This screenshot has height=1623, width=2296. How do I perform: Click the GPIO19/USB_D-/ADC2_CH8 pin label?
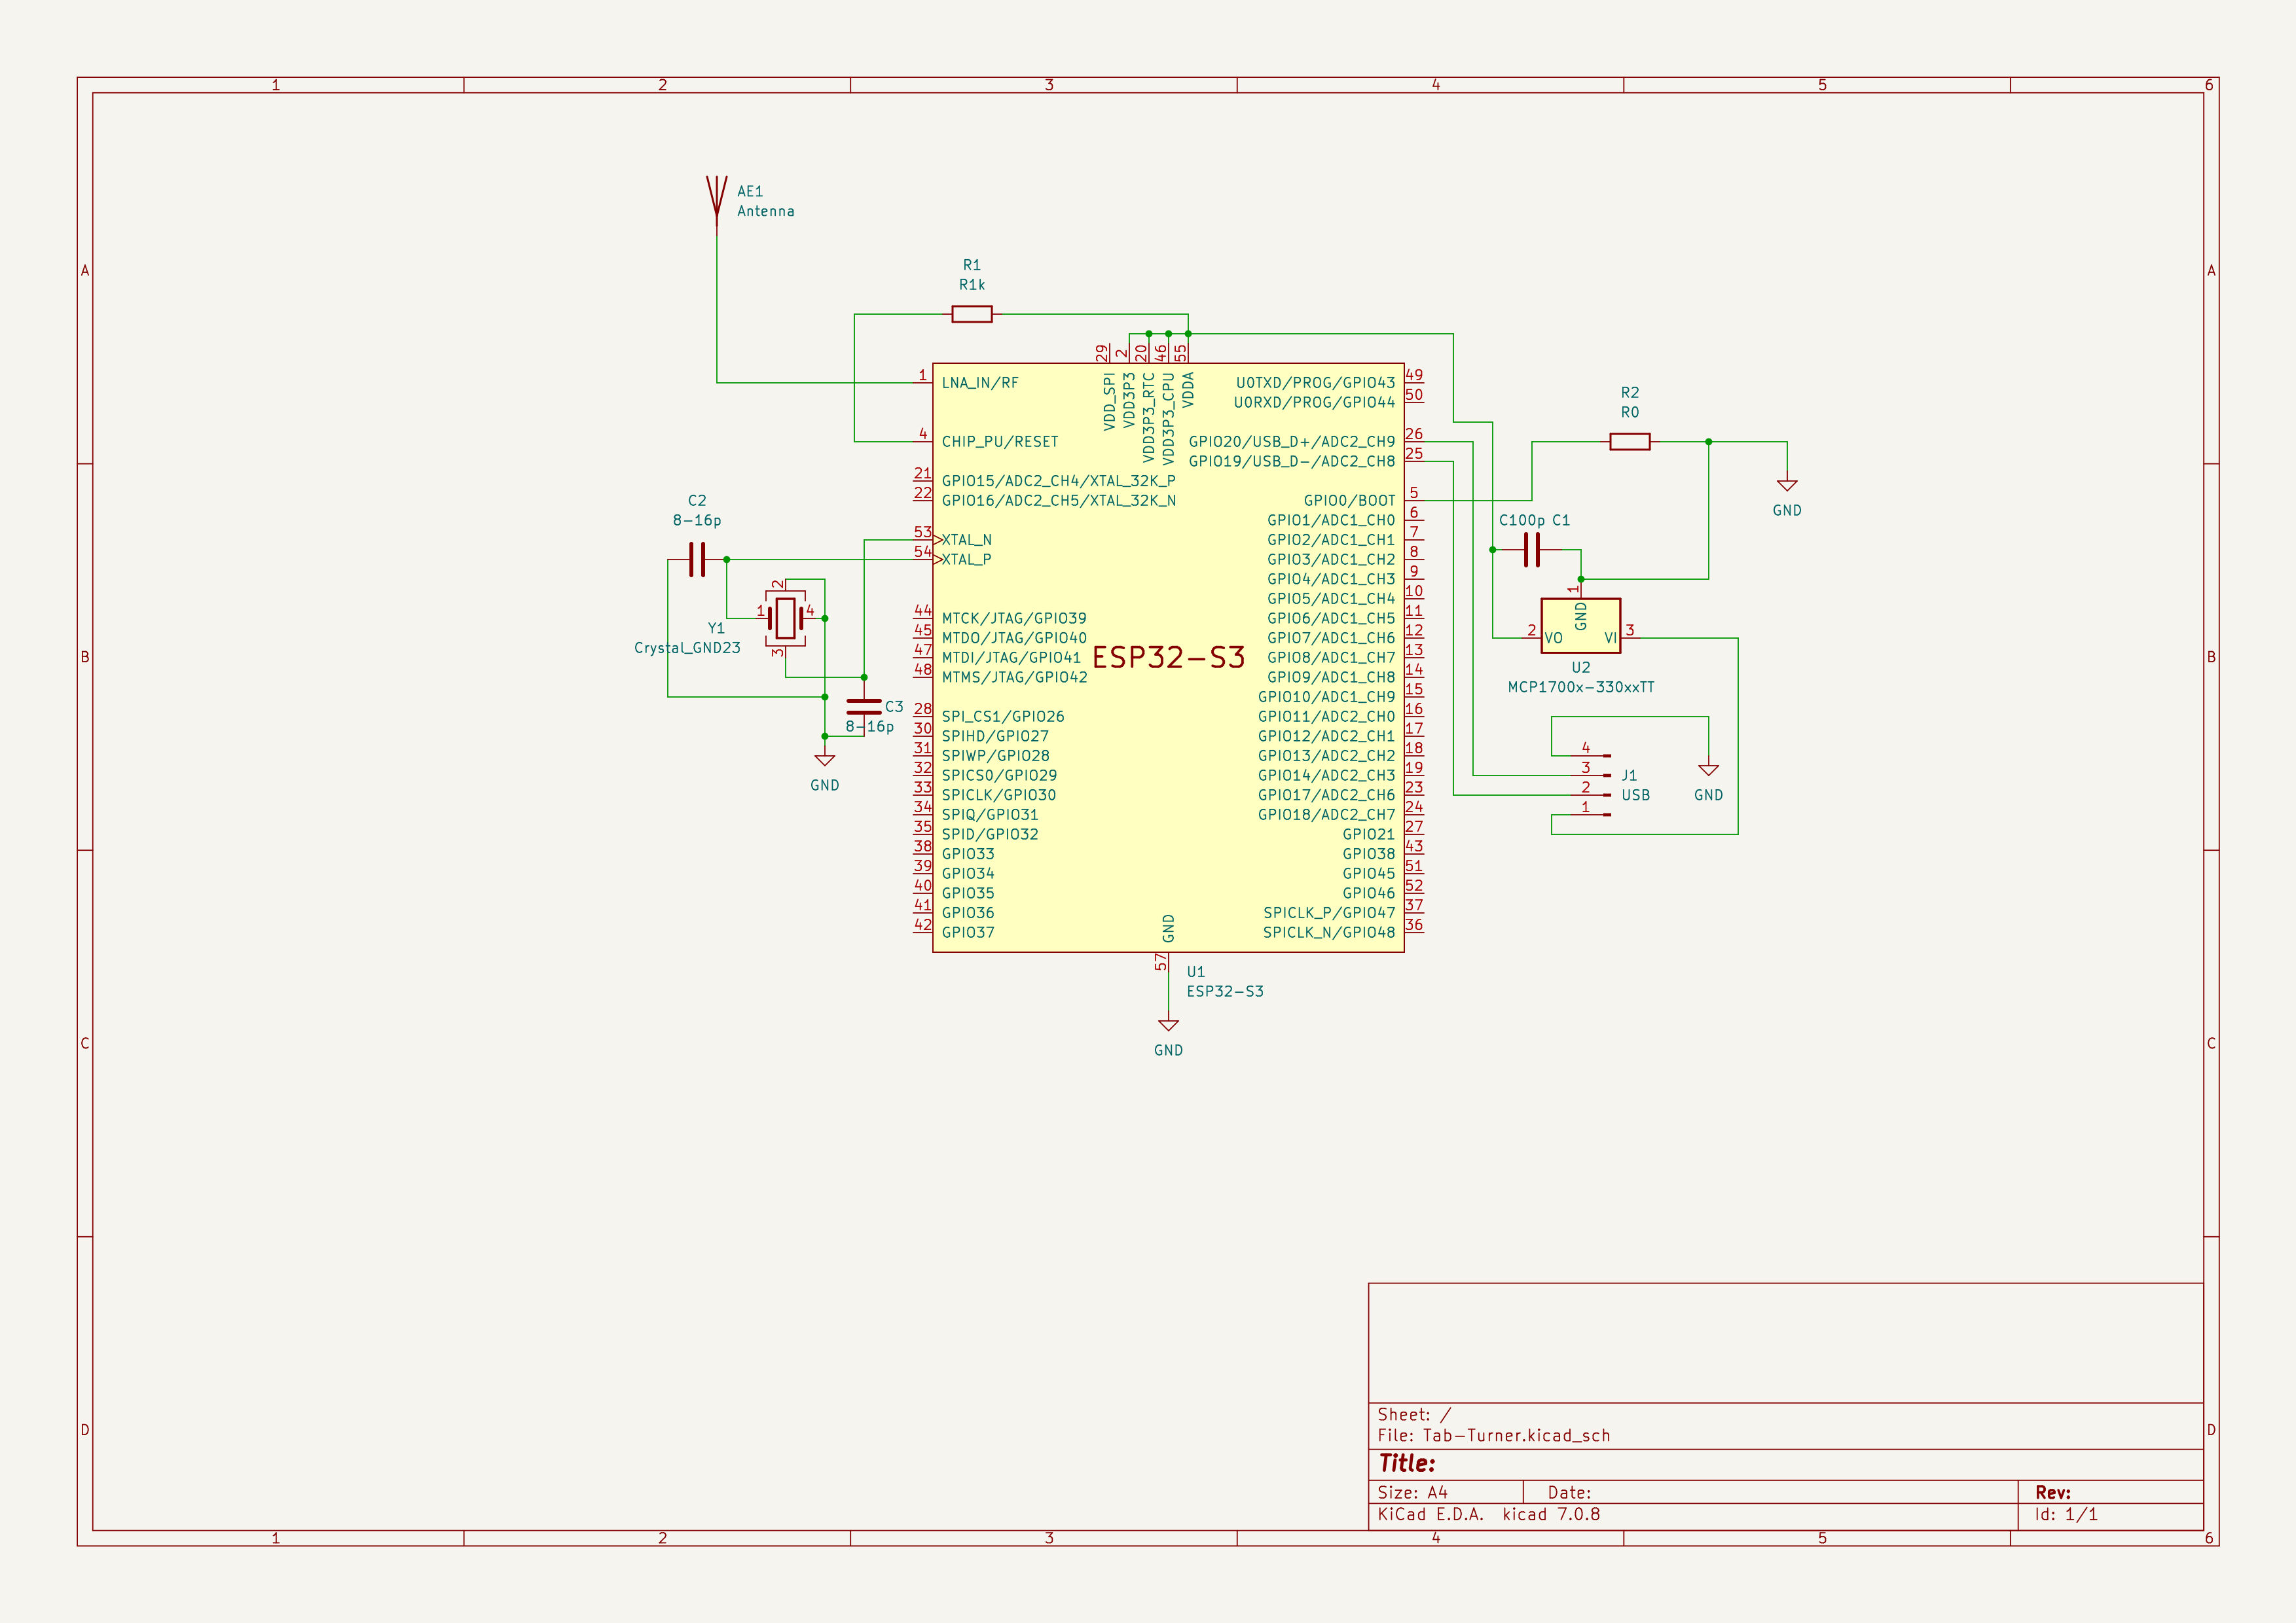[x=1291, y=462]
